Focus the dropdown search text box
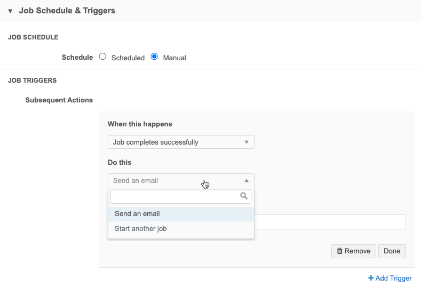421x287 pixels. point(174,196)
